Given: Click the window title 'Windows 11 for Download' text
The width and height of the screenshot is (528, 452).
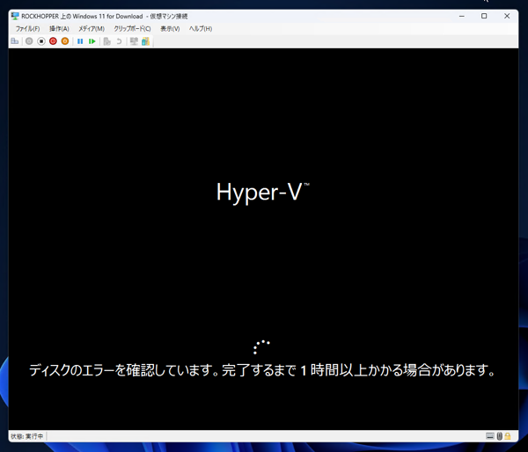Looking at the screenshot, I should point(107,16).
